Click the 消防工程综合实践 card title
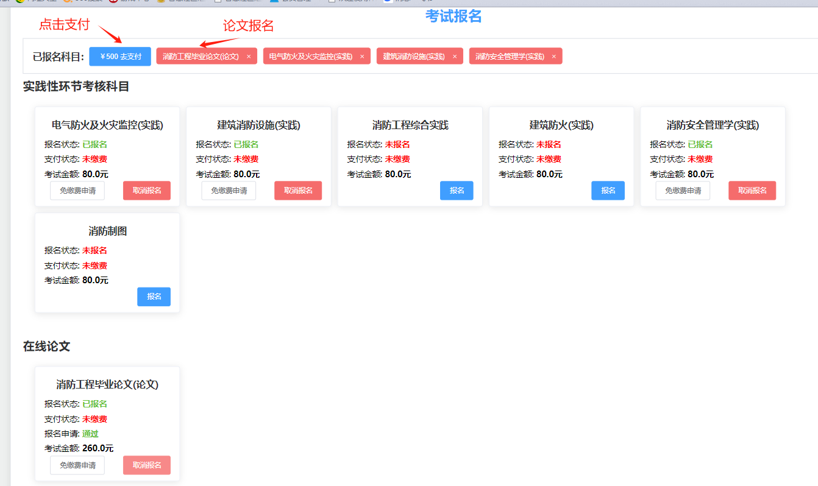 410,125
